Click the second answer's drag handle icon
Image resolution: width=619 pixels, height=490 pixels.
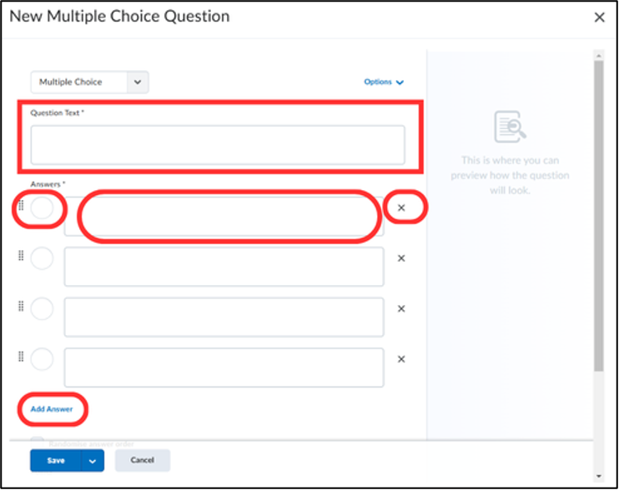coord(21,256)
